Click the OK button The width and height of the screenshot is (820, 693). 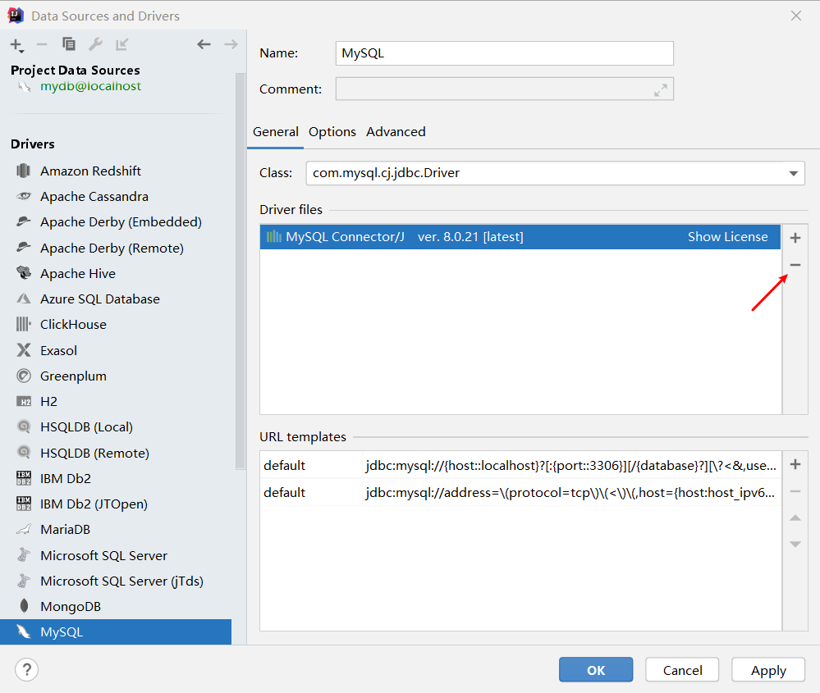point(596,669)
